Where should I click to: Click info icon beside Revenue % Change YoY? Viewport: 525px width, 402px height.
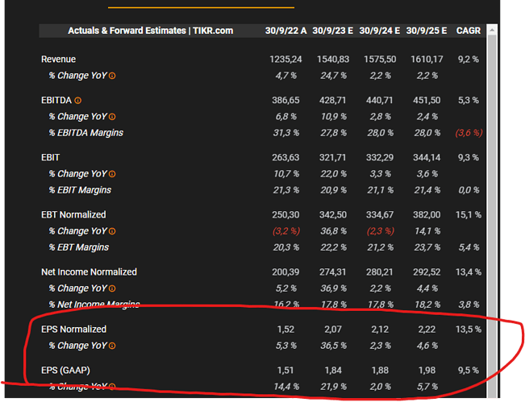[112, 76]
